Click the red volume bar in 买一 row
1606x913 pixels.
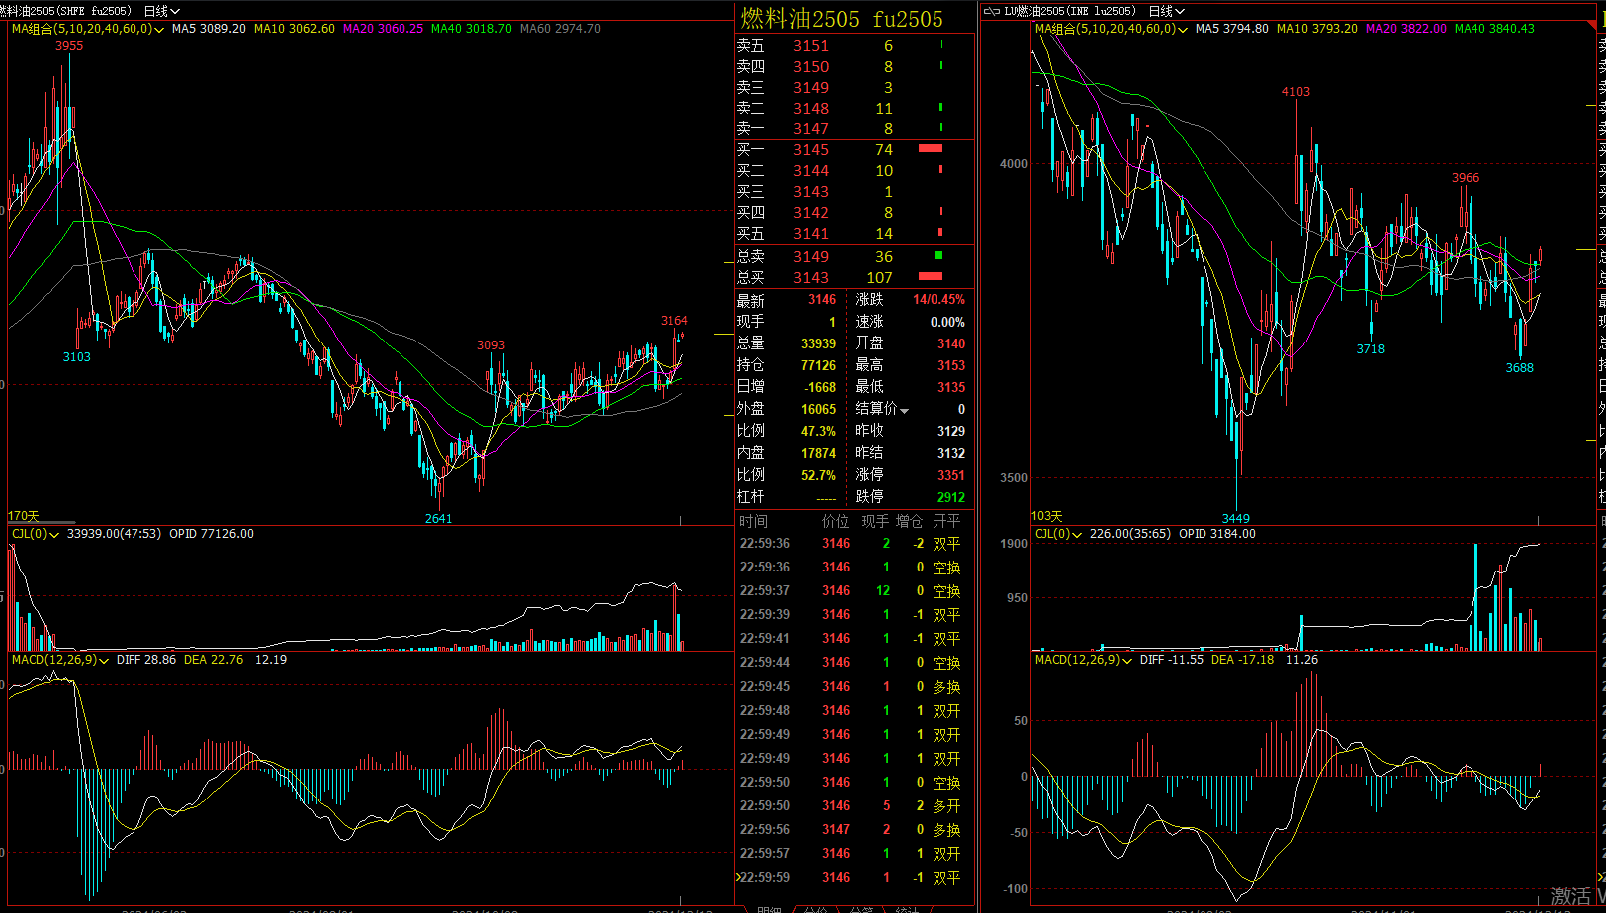pos(930,149)
